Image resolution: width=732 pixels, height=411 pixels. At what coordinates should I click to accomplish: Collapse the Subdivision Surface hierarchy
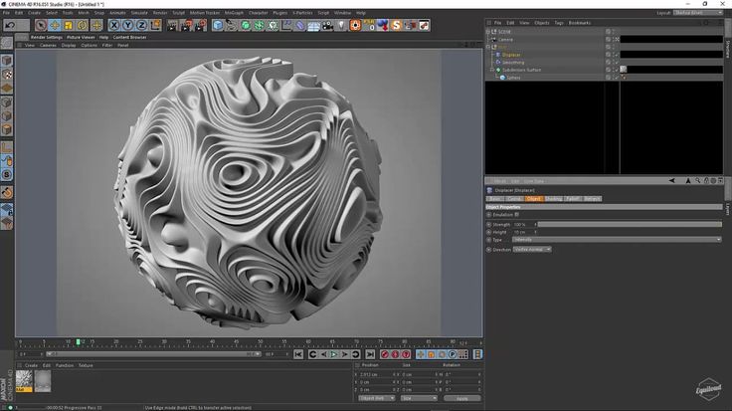click(492, 70)
